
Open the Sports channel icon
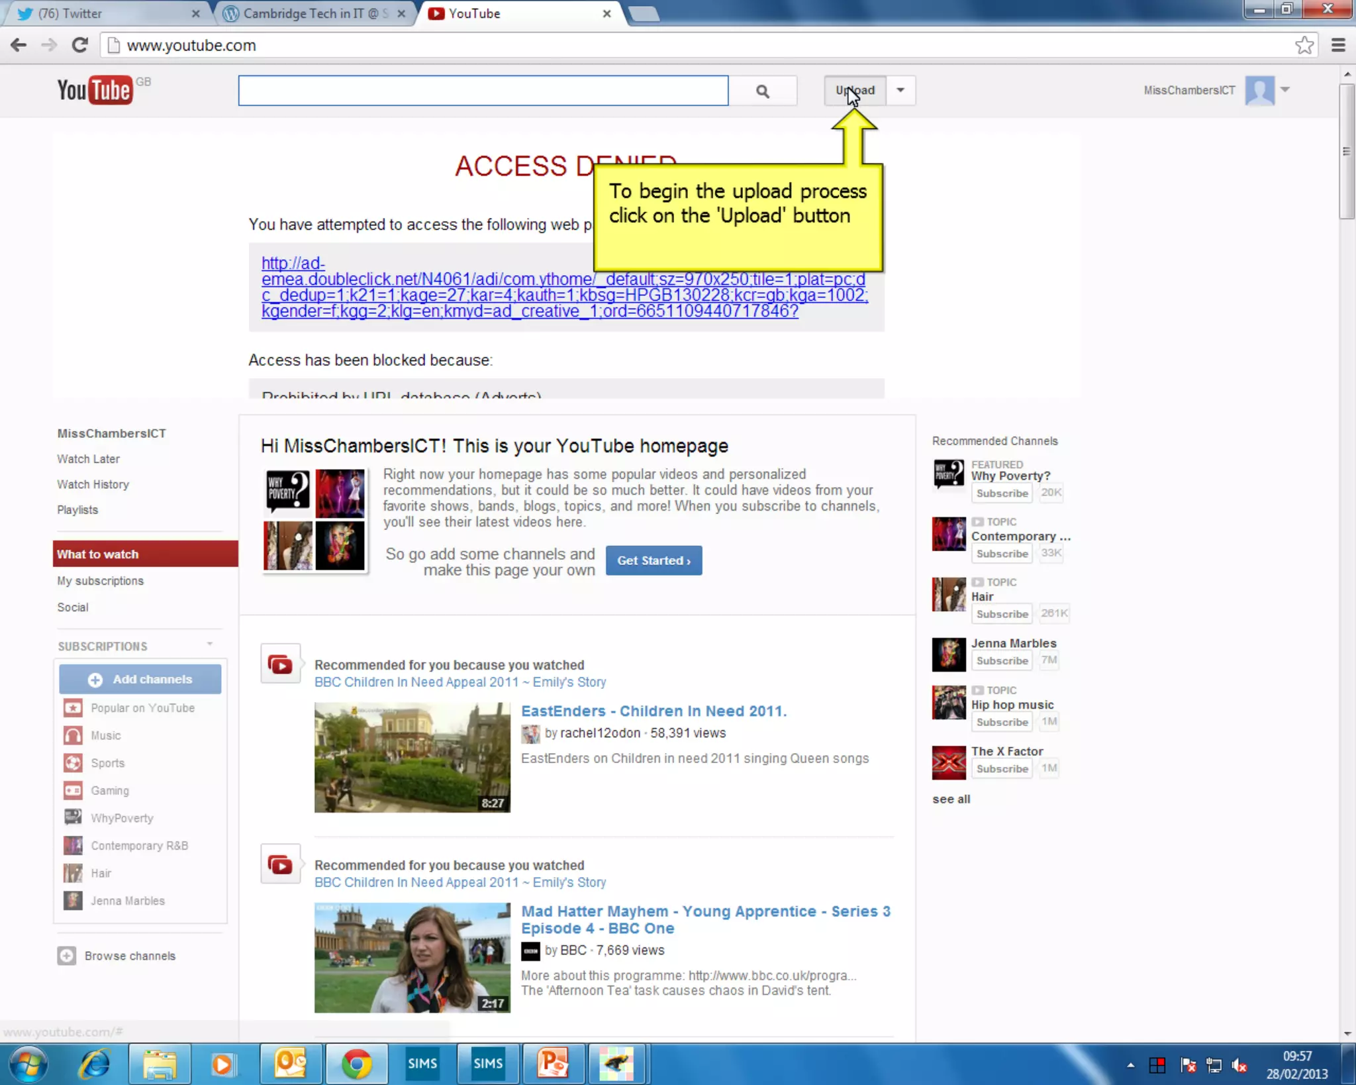(73, 763)
